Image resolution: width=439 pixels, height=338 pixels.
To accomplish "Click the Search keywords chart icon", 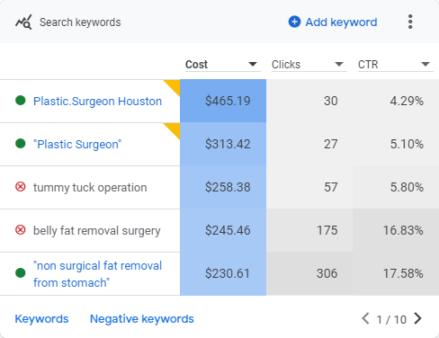I will pyautogui.click(x=23, y=22).
